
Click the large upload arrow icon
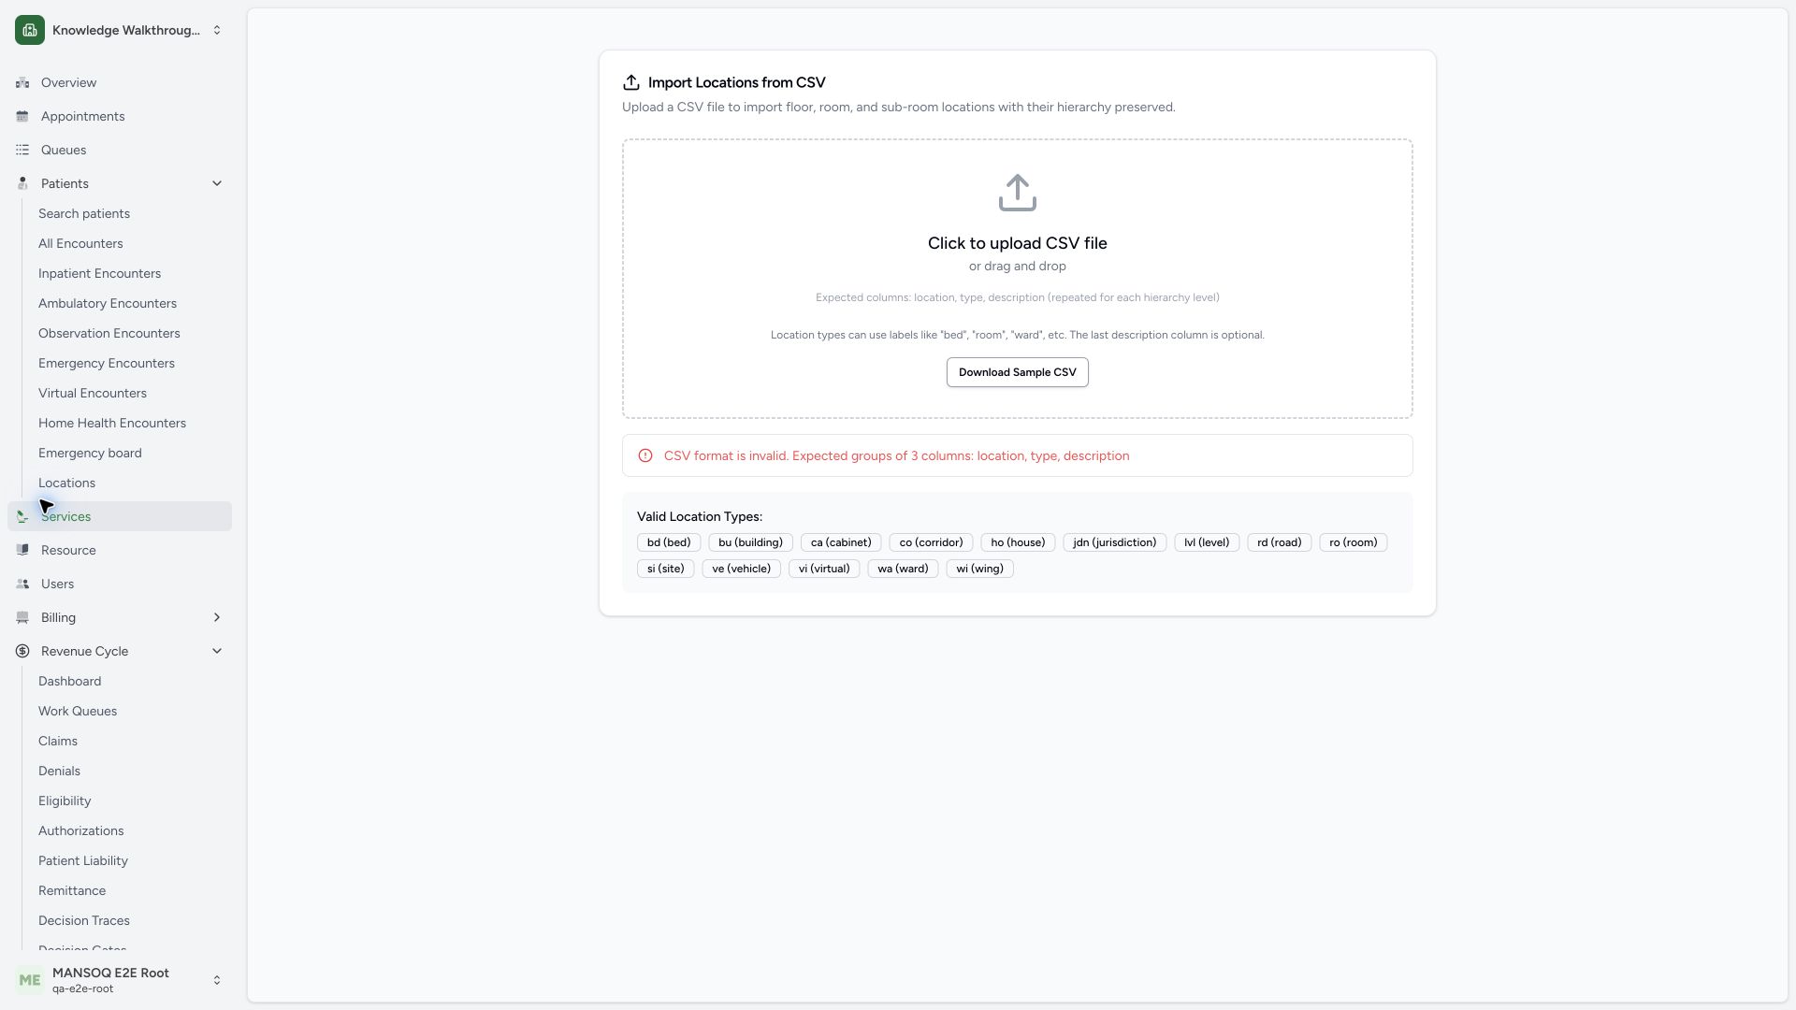(1018, 193)
